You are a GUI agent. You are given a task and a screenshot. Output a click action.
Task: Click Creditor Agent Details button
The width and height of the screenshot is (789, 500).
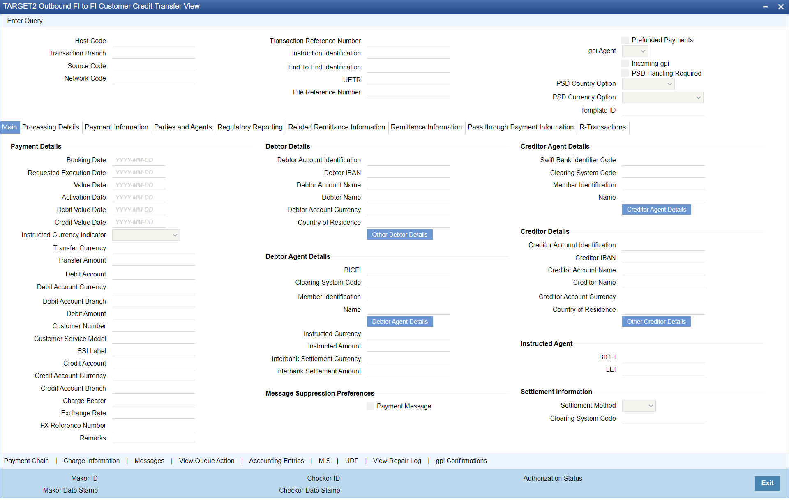656,210
